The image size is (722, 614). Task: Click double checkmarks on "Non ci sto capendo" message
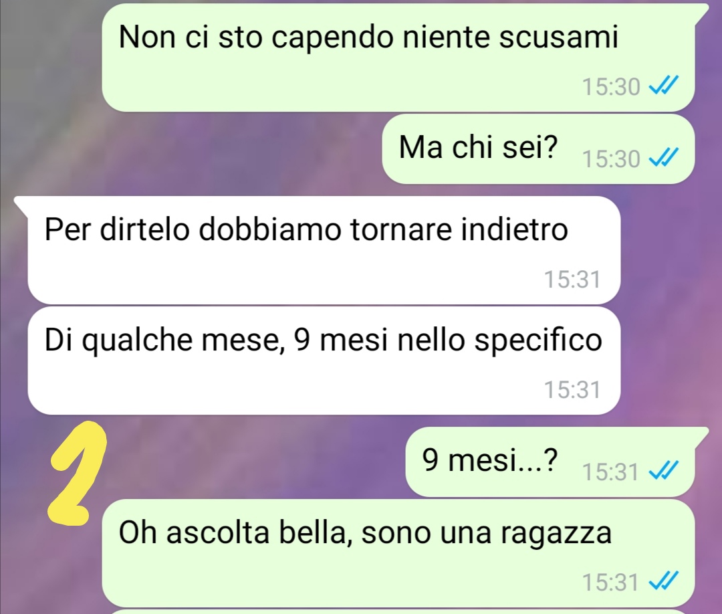click(x=664, y=86)
